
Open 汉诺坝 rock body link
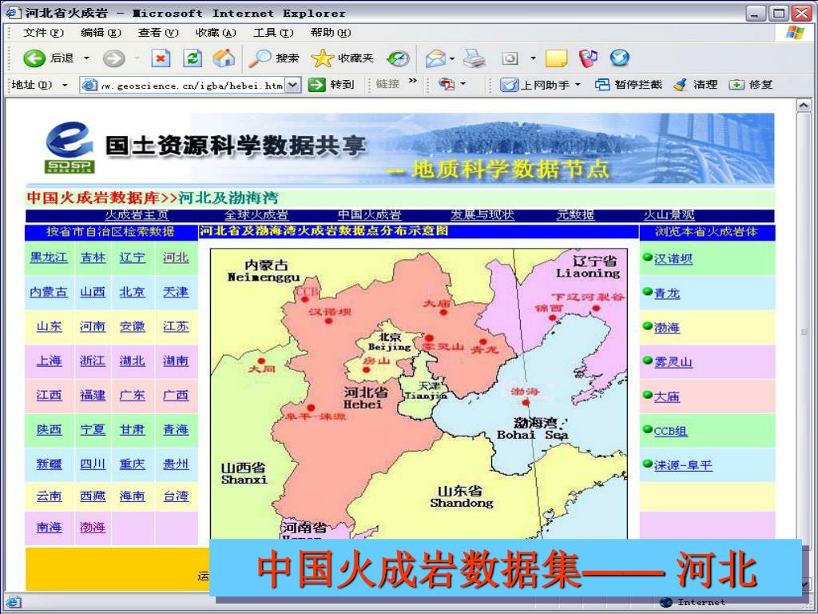(673, 258)
